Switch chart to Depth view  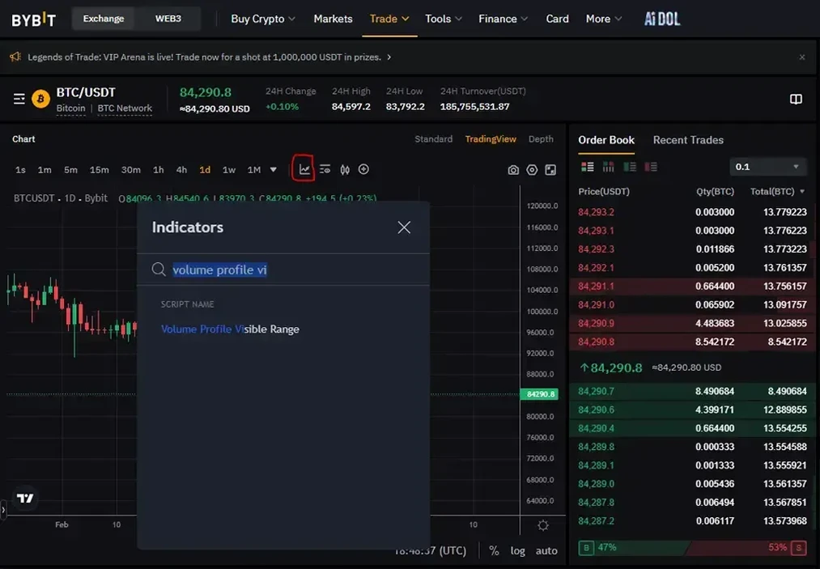[x=541, y=139]
